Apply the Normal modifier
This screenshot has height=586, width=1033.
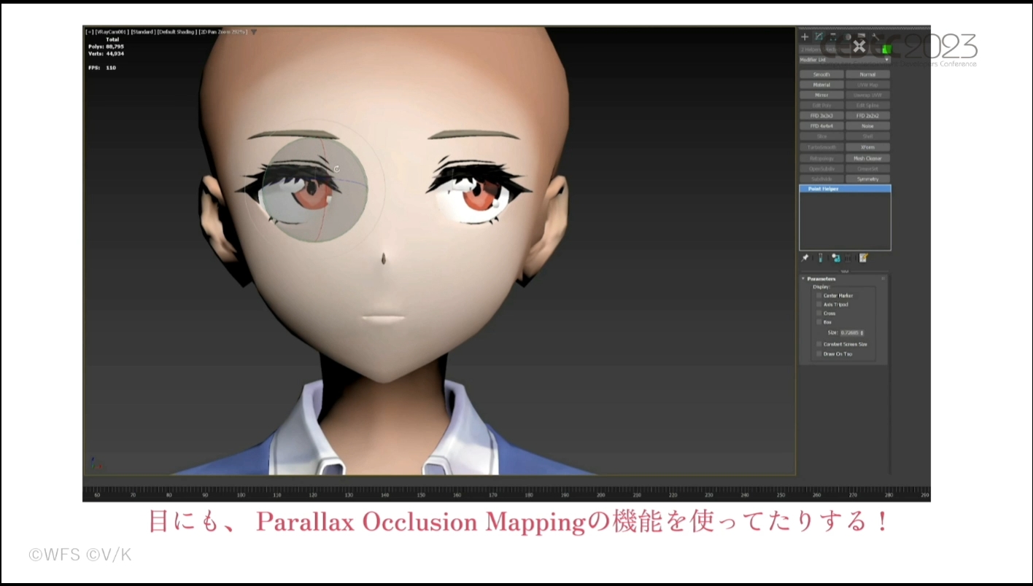point(867,74)
